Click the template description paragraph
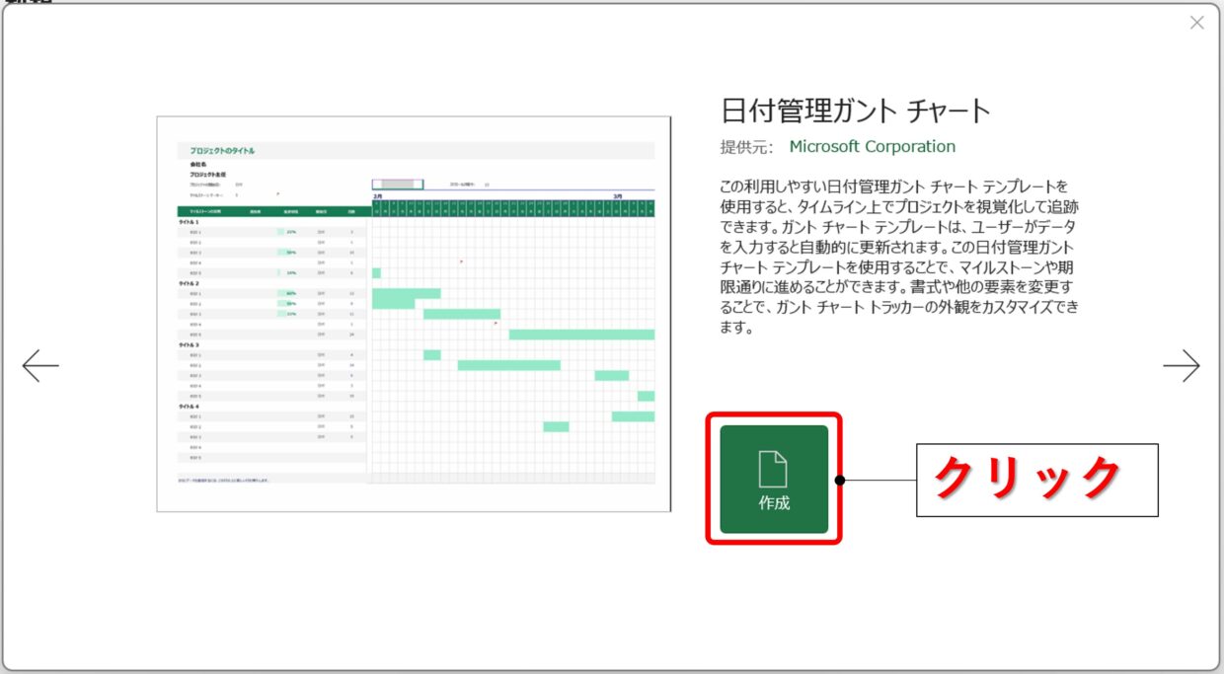The height and width of the screenshot is (674, 1224). (x=899, y=257)
